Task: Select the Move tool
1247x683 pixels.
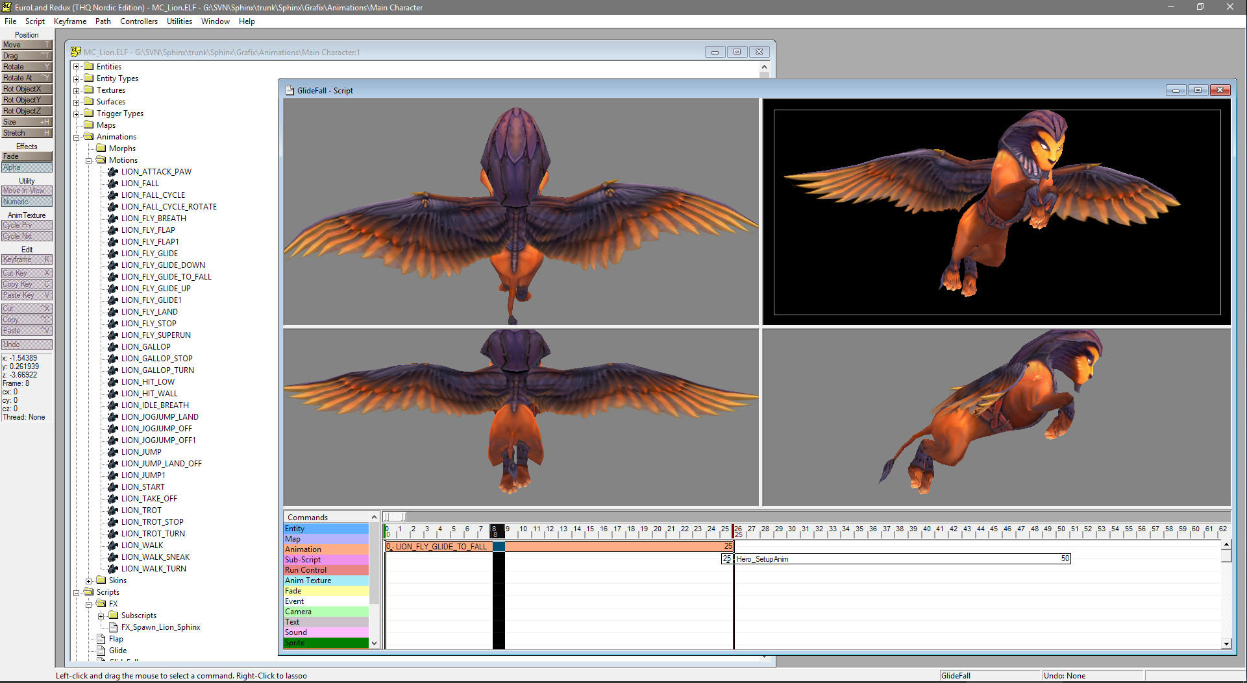Action: click(x=26, y=44)
